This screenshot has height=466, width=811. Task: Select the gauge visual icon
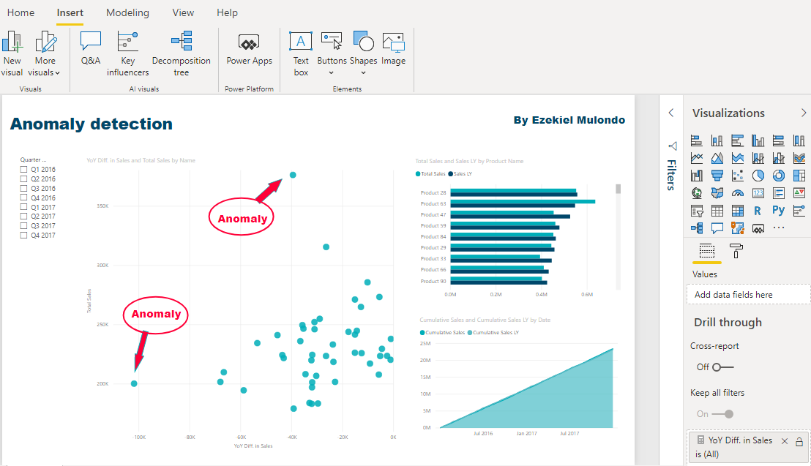pos(738,192)
